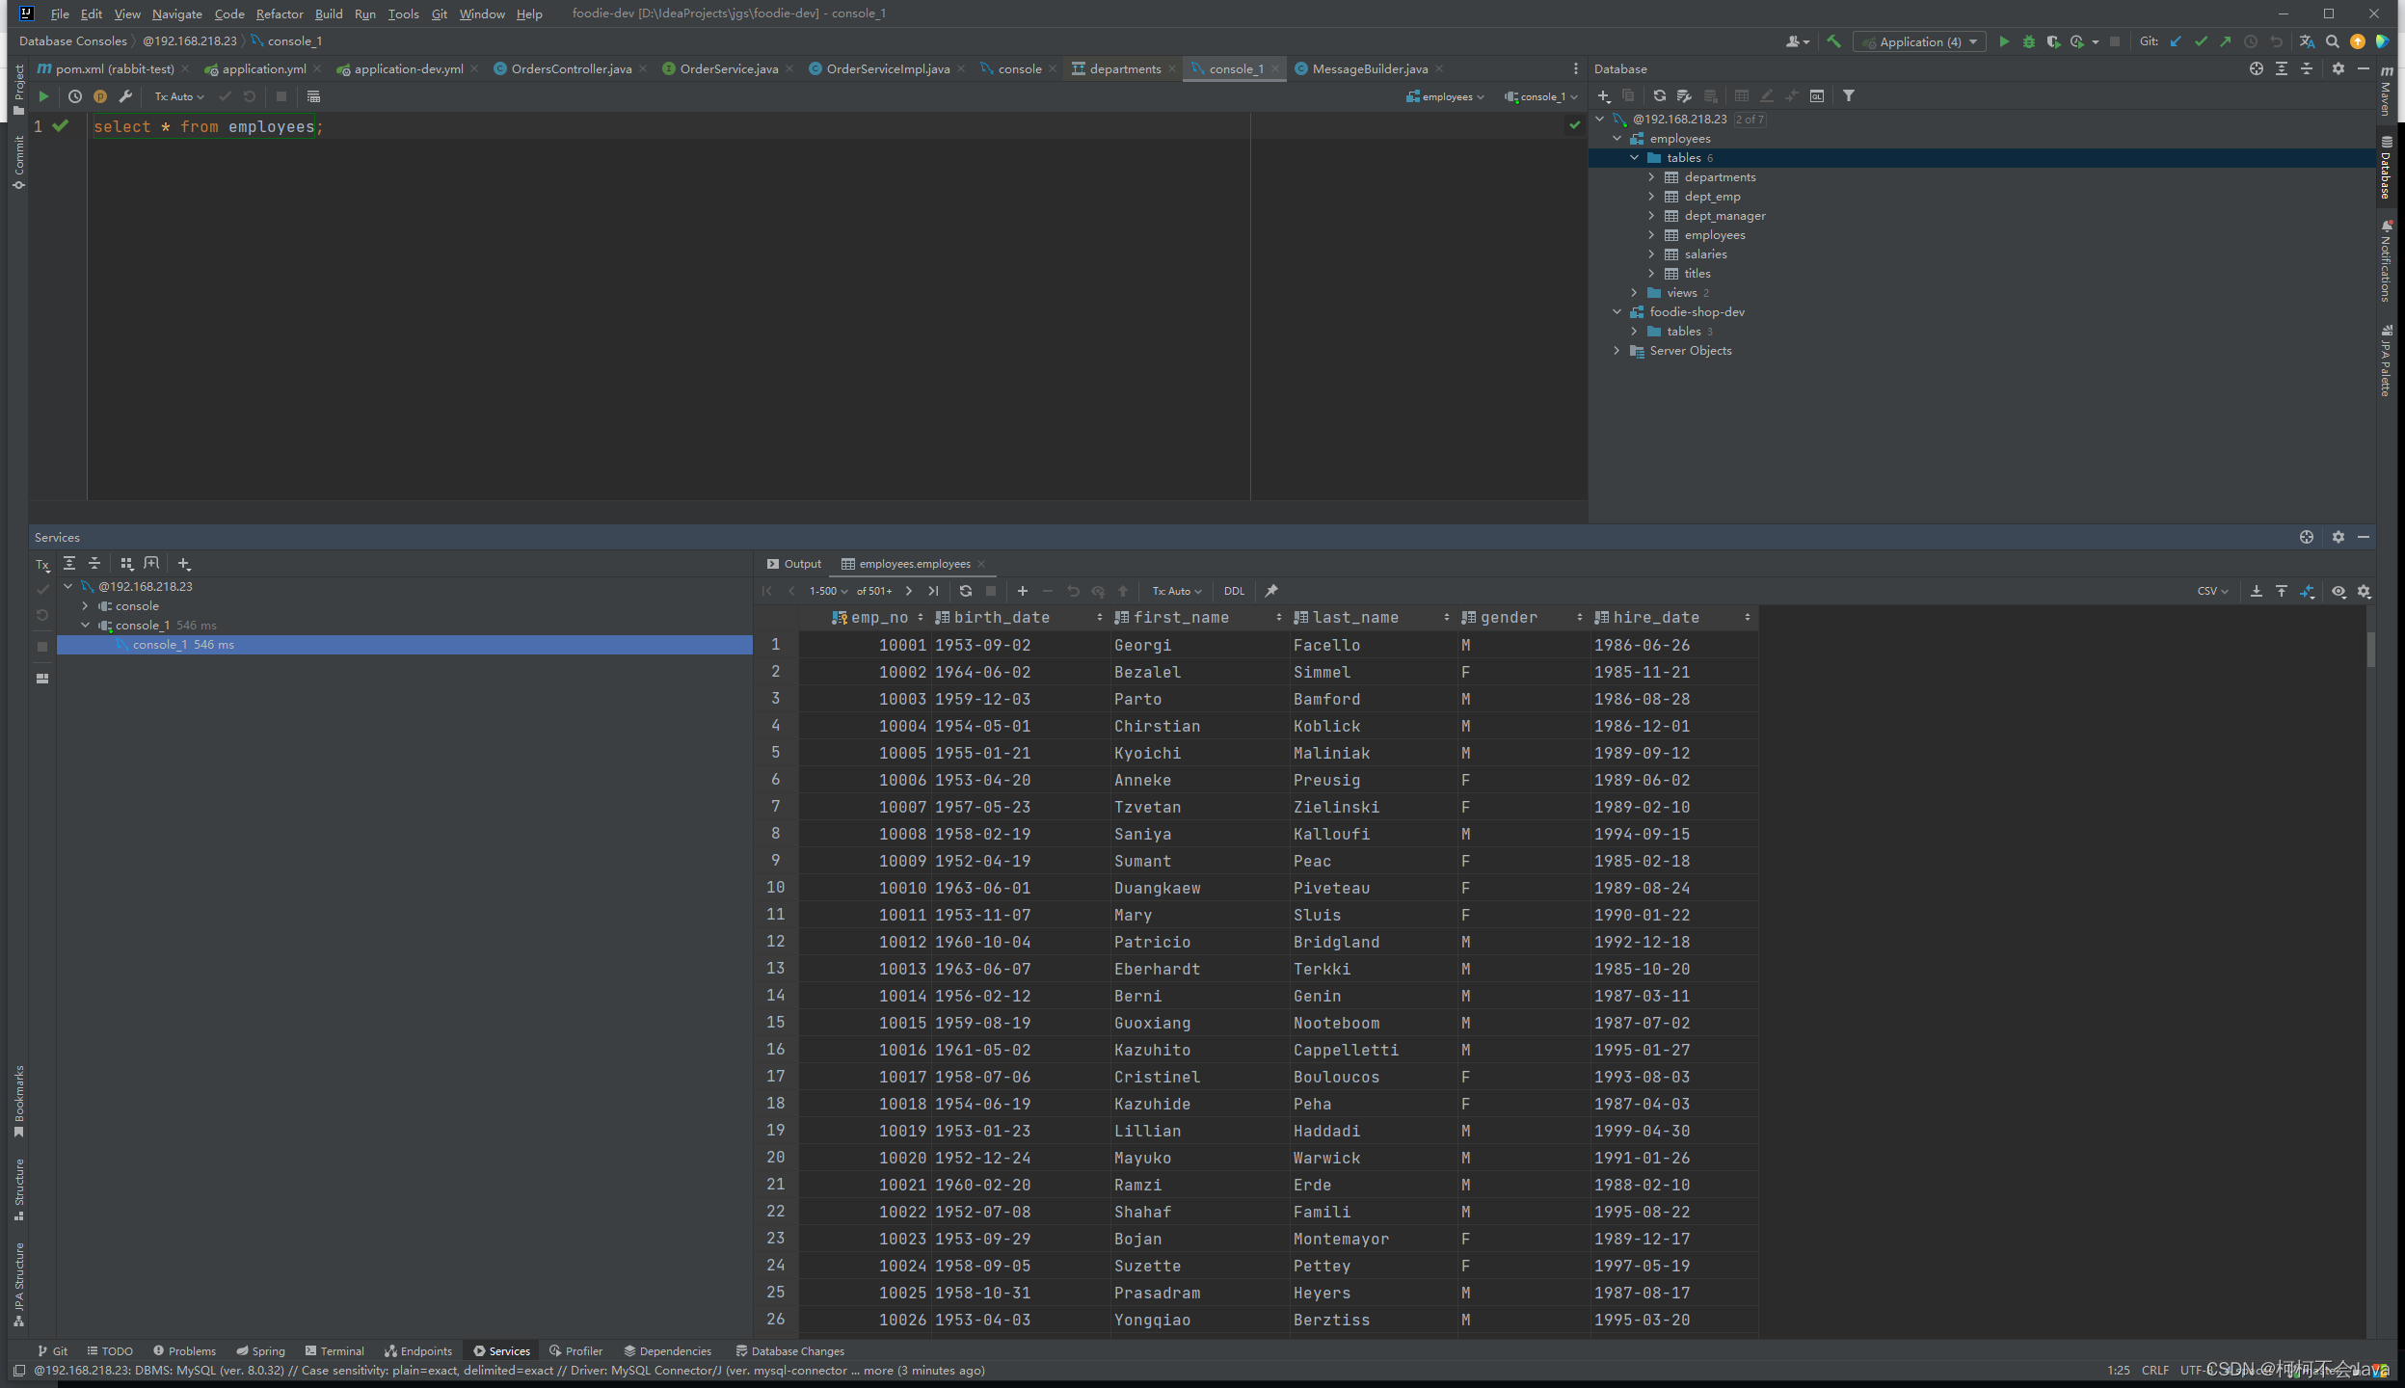This screenshot has width=2405, height=1388.
Task: Open the Database Changes tool window
Action: [789, 1351]
